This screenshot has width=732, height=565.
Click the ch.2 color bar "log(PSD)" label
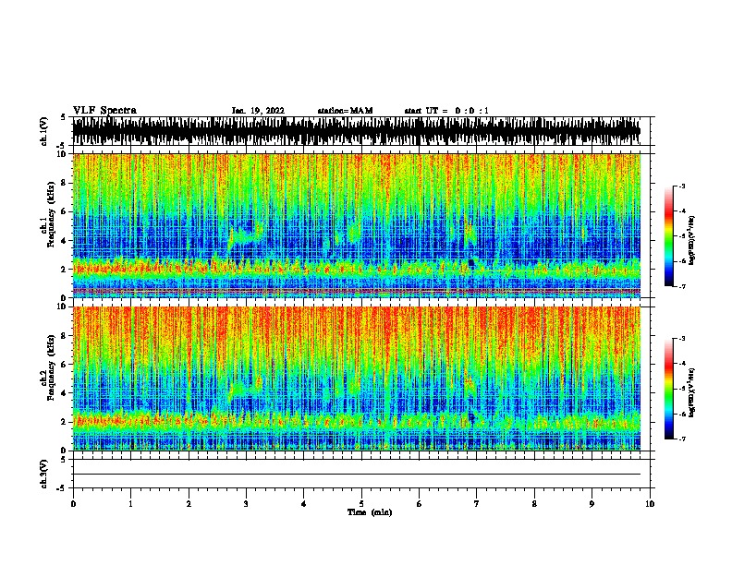point(692,392)
